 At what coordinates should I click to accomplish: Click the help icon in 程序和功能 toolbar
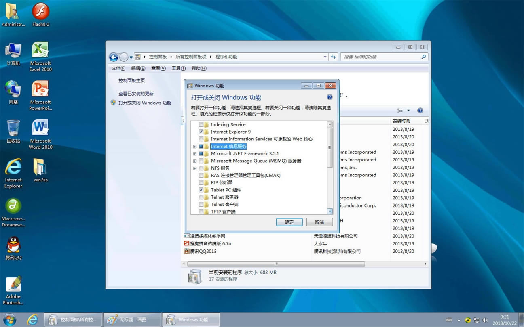(420, 110)
